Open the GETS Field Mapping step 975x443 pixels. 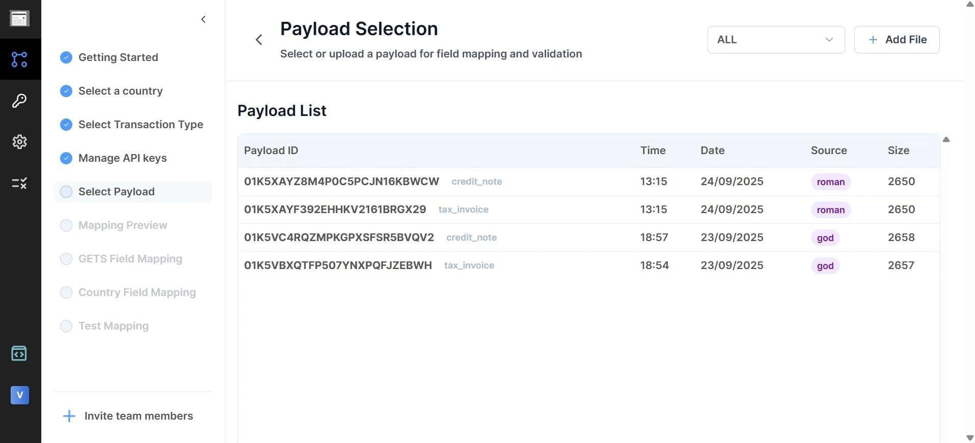point(133,259)
